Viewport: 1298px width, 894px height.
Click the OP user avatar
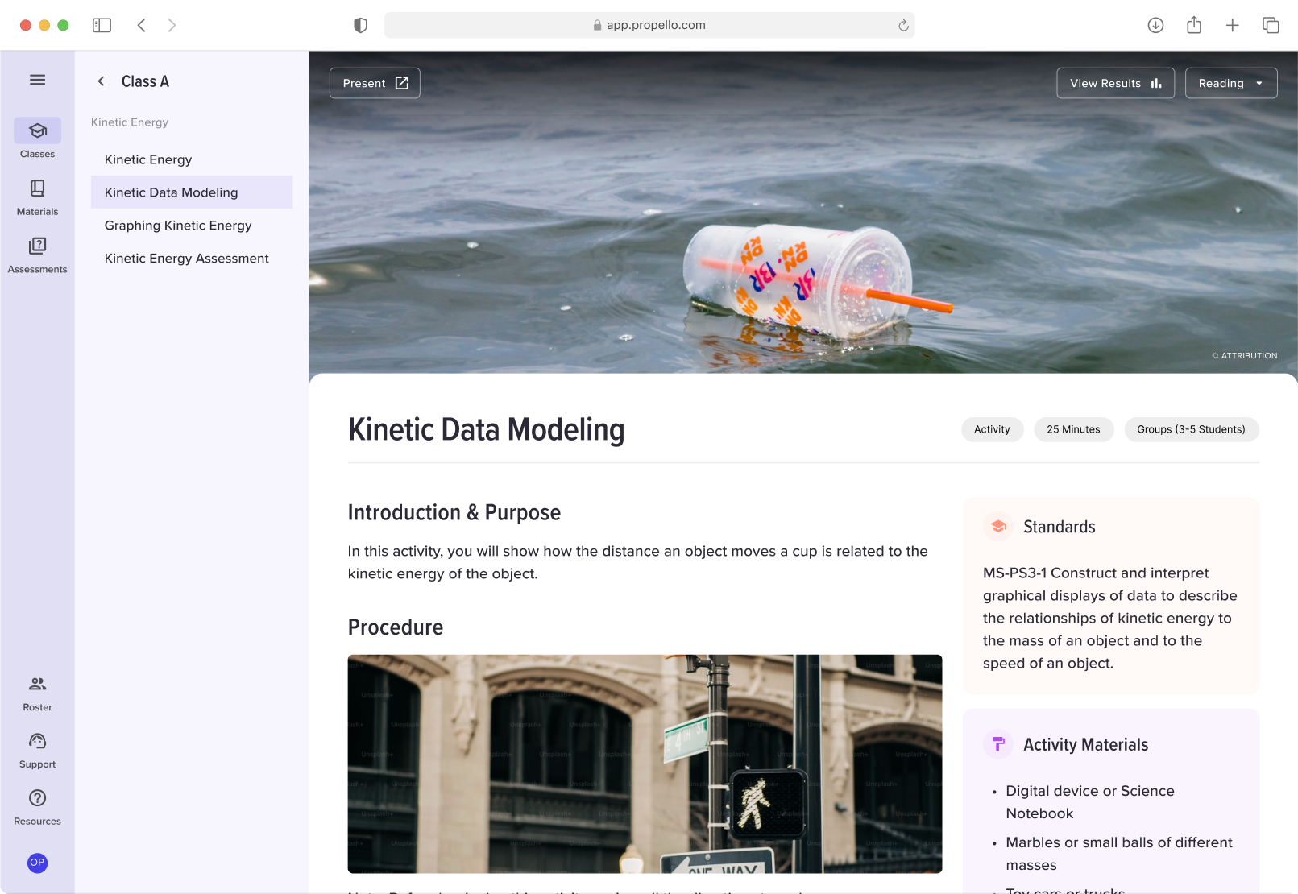coord(37,863)
